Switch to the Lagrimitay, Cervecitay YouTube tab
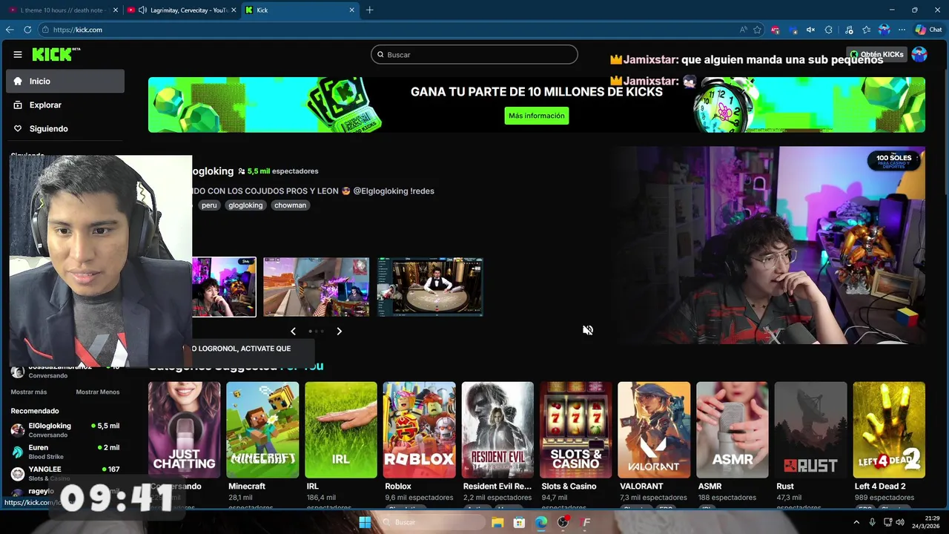 click(181, 10)
